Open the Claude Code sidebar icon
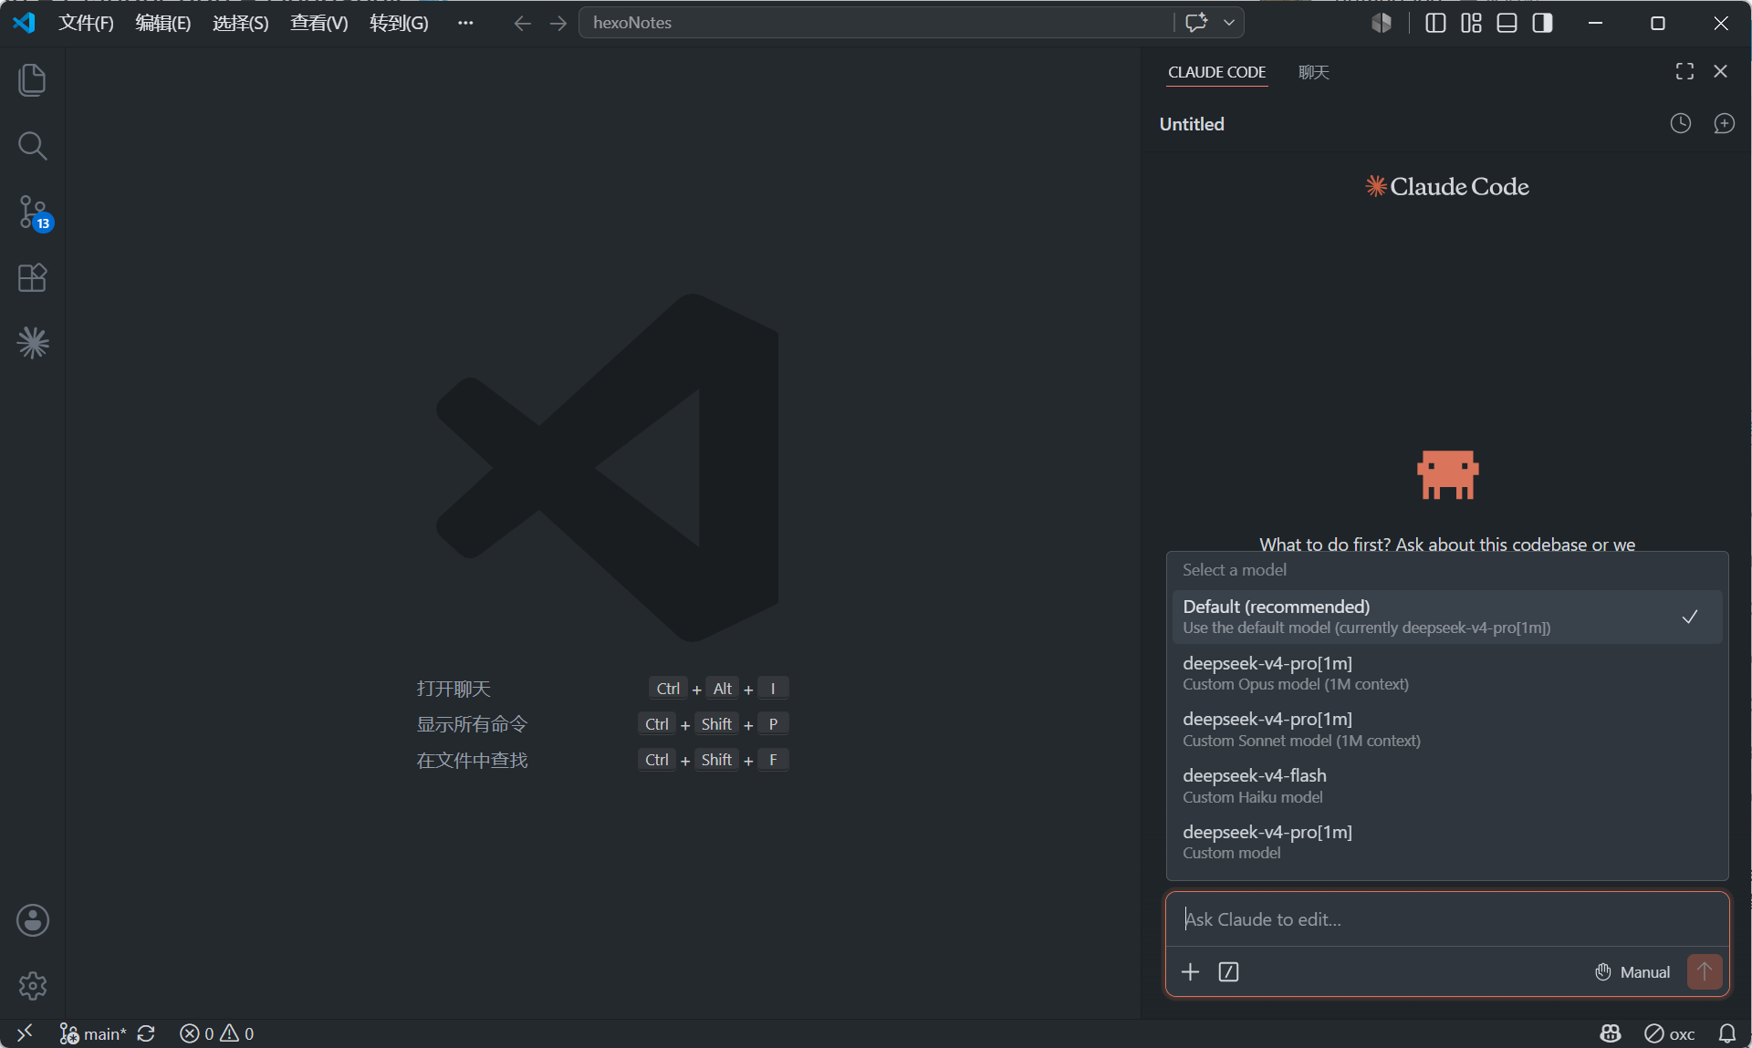This screenshot has height=1048, width=1752. tap(32, 343)
